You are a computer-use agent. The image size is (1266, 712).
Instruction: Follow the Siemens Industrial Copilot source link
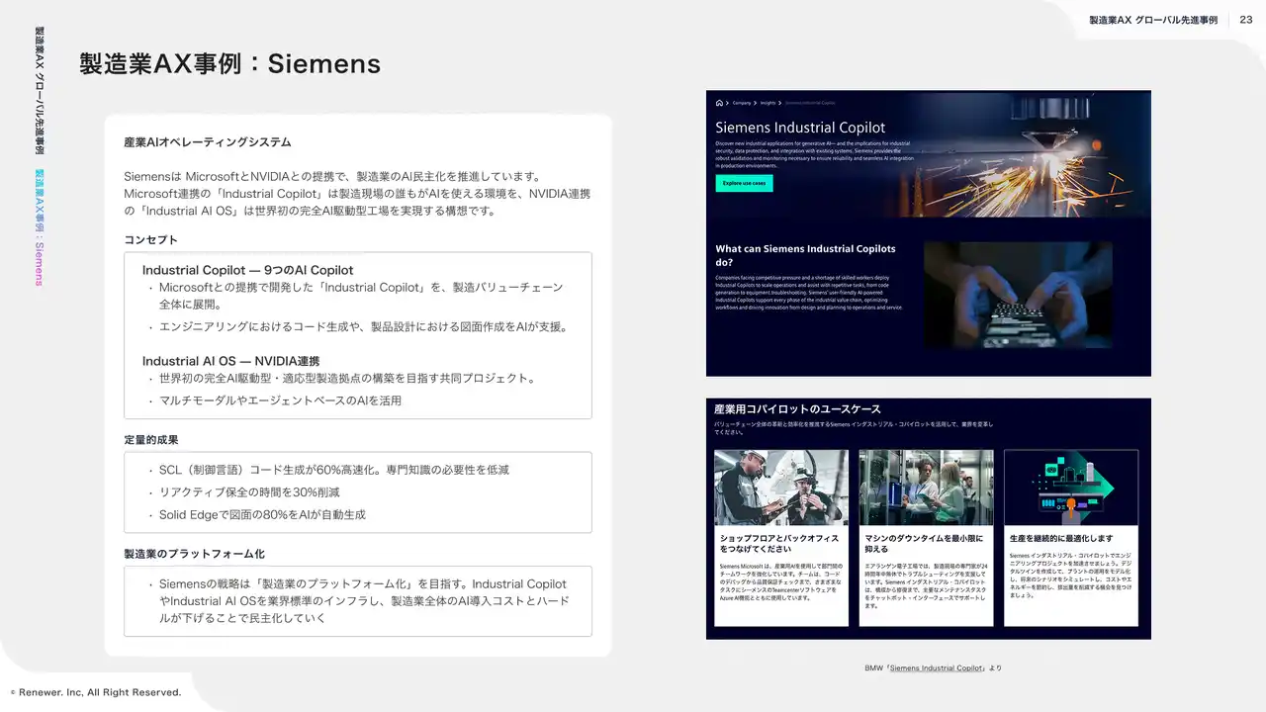(x=936, y=668)
